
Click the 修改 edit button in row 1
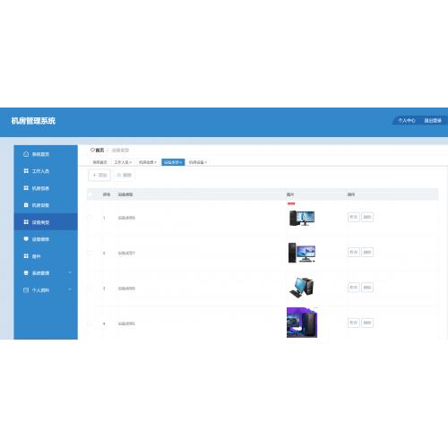pos(354,217)
